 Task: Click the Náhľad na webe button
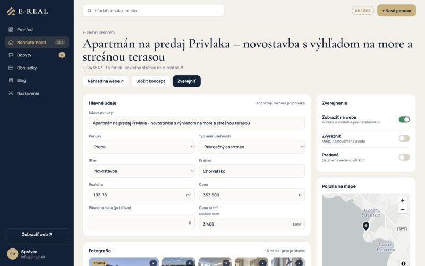pos(105,81)
